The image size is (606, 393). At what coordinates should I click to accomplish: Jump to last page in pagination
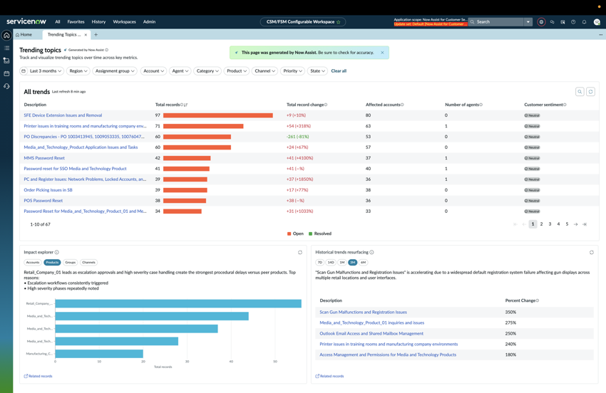click(585, 224)
